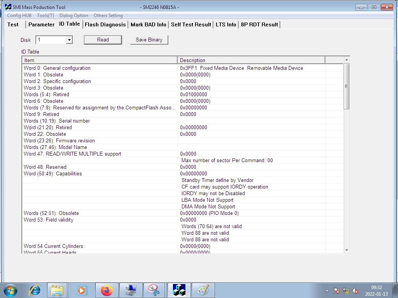Screen dimensions: 398x298
Task: Select row Word (21:20): Retired
Action: pos(183,127)
